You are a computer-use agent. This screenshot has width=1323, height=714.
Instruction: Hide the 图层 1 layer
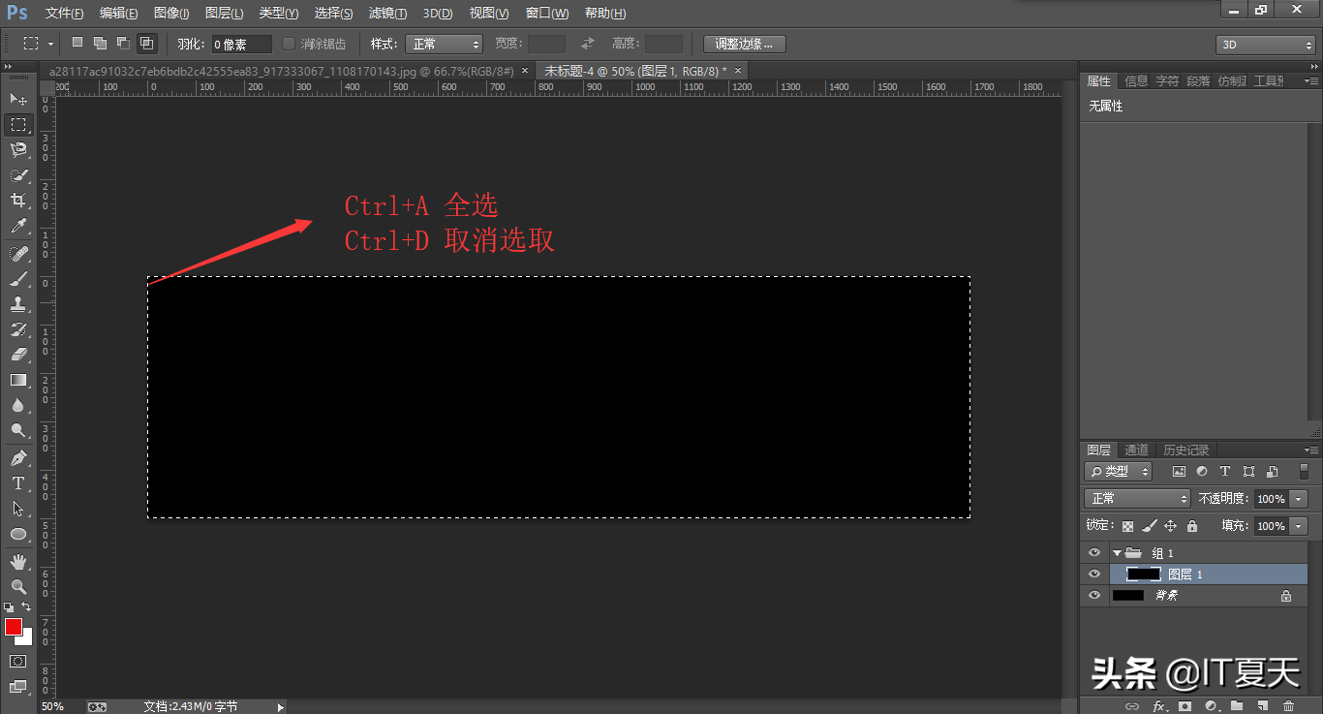[1094, 574]
